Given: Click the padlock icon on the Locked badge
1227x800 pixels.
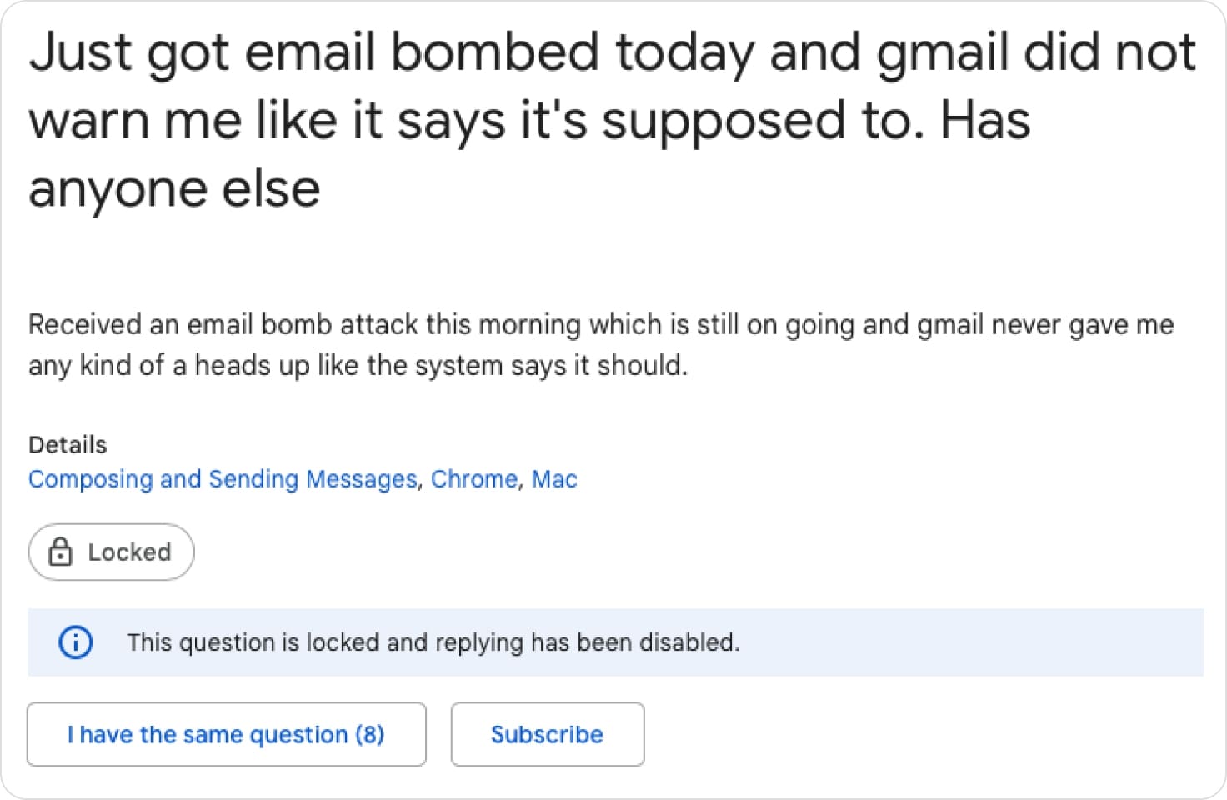Looking at the screenshot, I should tap(61, 552).
